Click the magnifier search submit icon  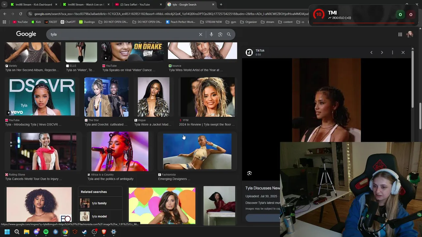coord(229,34)
